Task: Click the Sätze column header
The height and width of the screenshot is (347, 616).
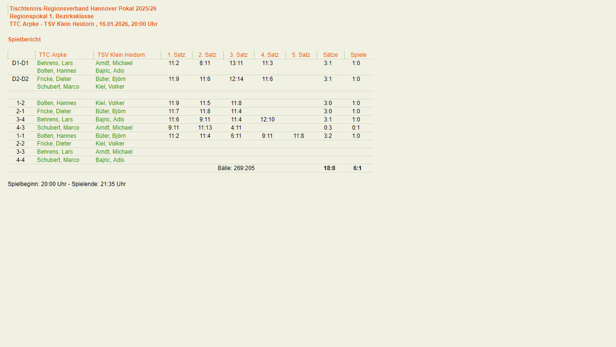Action: pos(330,55)
